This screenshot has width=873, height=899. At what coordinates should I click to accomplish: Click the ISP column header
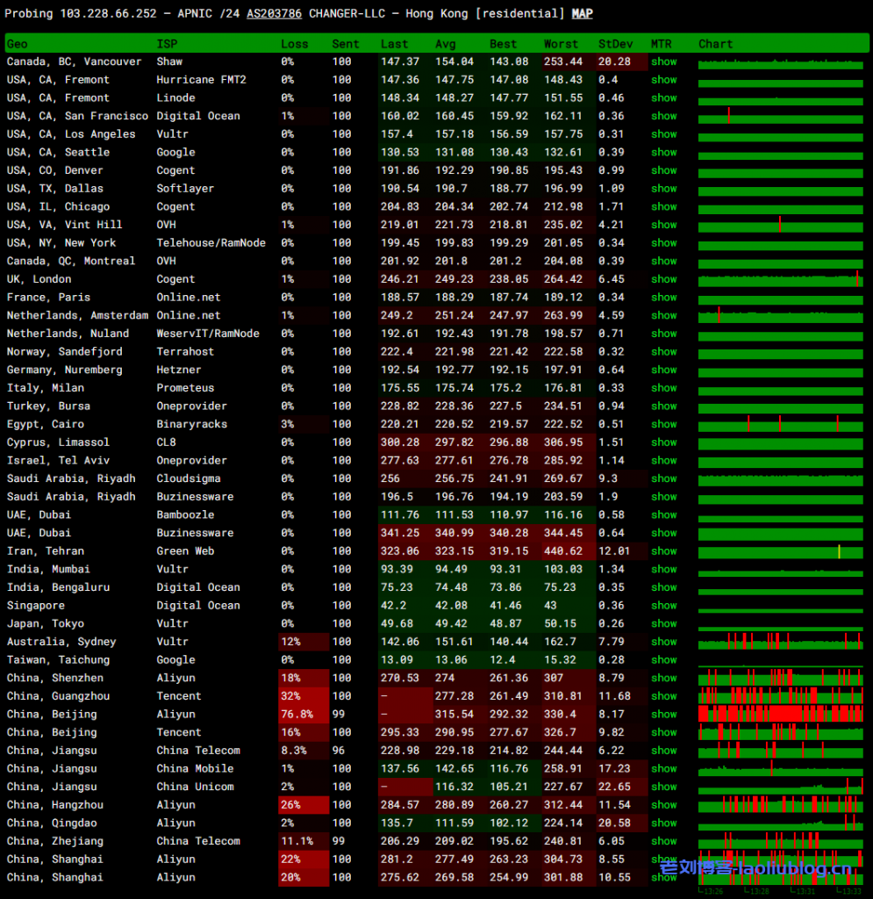pyautogui.click(x=167, y=44)
